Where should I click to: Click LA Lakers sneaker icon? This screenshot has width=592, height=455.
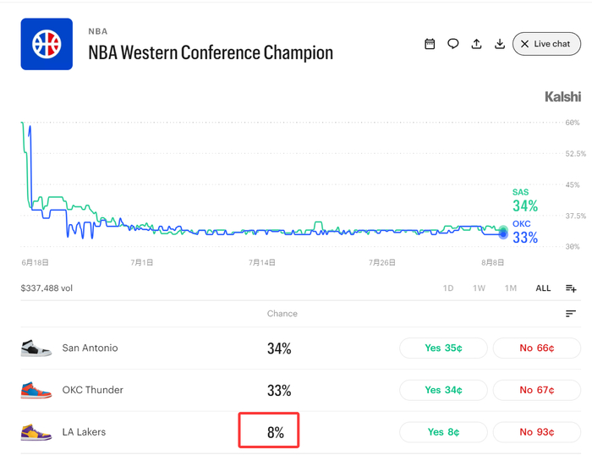(36, 432)
